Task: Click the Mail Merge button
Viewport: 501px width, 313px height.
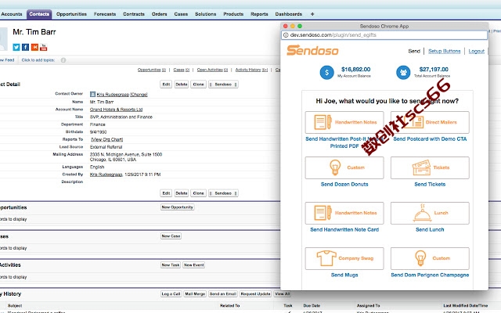Action: coord(195,294)
